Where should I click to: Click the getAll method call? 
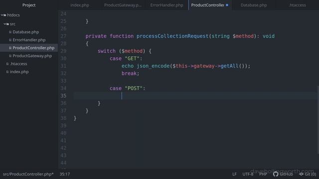[x=229, y=66]
